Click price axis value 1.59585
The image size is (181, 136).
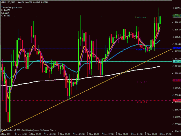click(177, 117)
